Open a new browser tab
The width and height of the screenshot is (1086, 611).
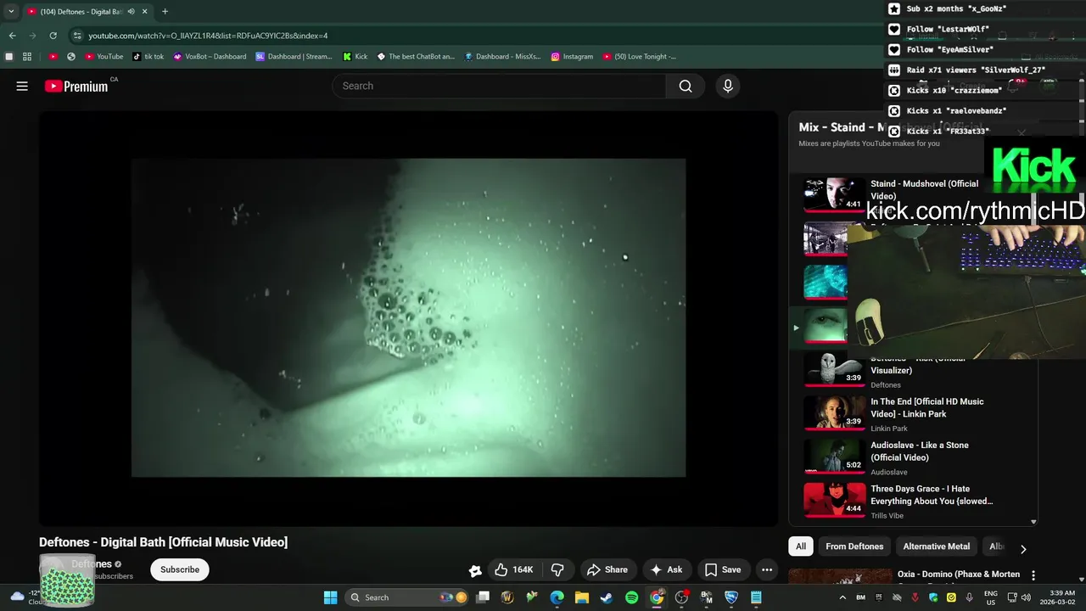(165, 12)
